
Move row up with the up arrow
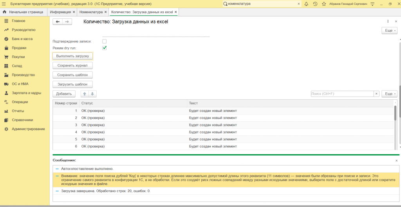(85, 94)
